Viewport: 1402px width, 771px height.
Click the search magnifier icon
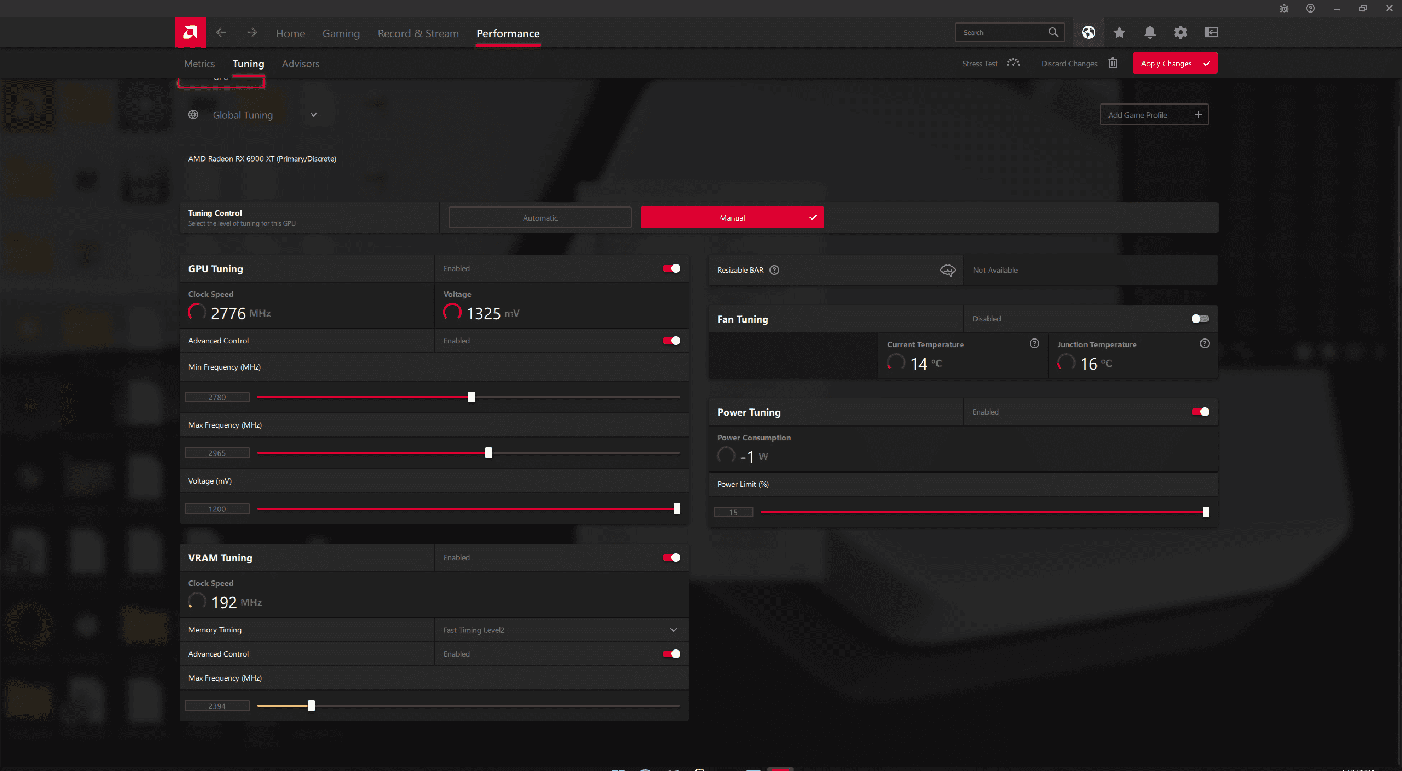(x=1053, y=32)
